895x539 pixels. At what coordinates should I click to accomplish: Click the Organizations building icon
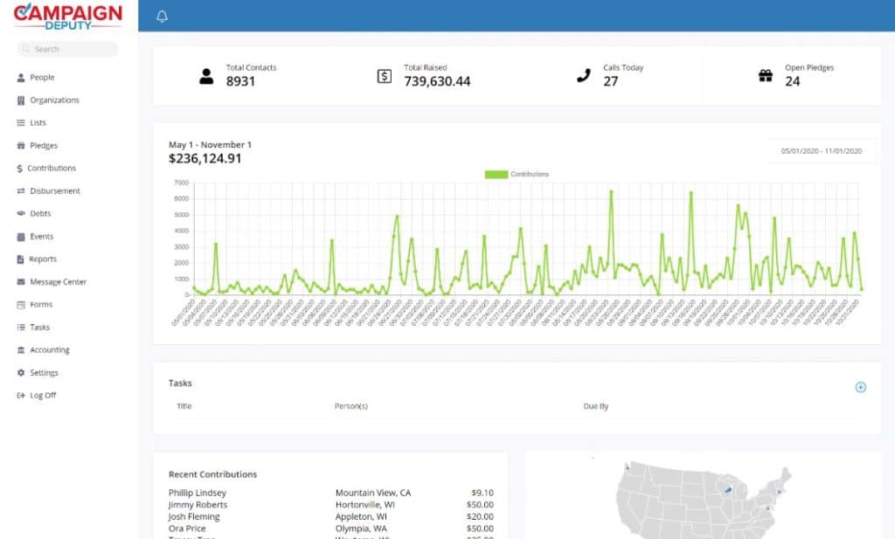[x=21, y=100]
